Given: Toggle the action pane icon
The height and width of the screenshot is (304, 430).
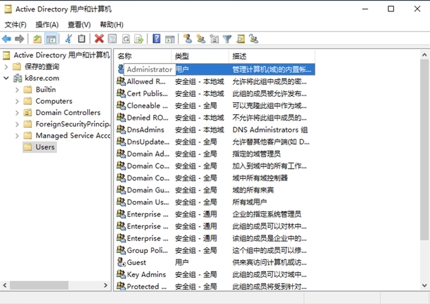Looking at the screenshot, I should point(170,39).
